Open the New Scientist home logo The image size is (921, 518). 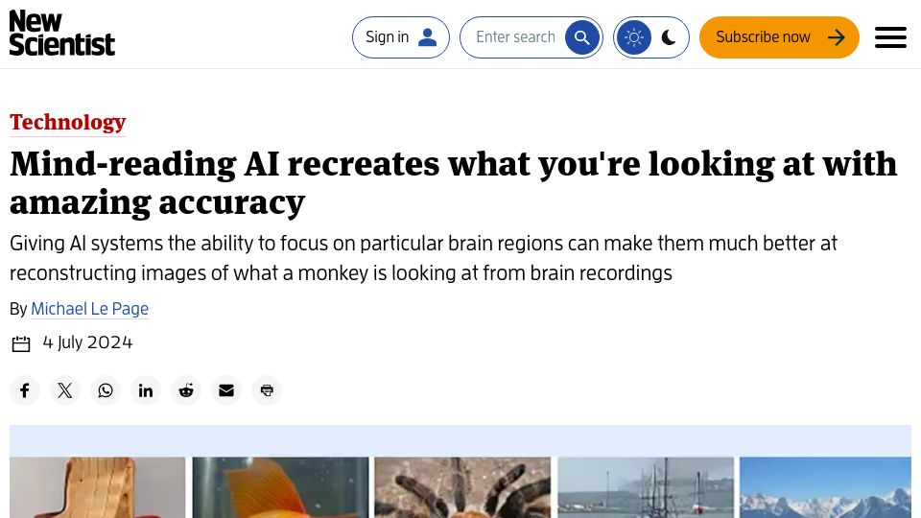click(x=61, y=34)
